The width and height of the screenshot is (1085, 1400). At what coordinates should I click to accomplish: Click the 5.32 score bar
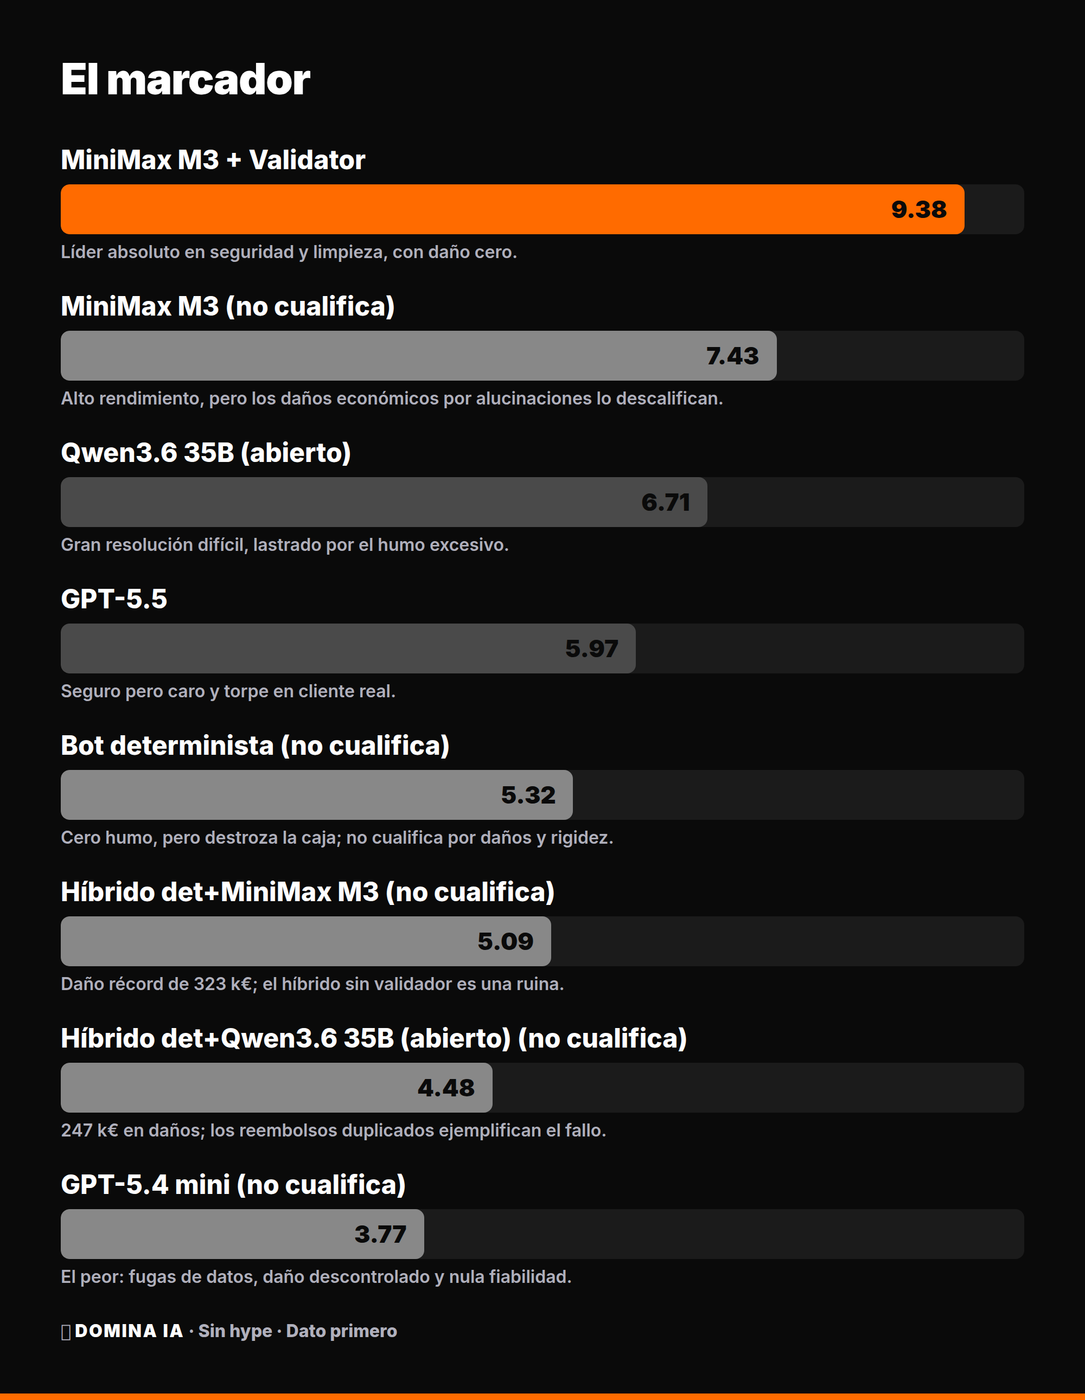coord(317,795)
